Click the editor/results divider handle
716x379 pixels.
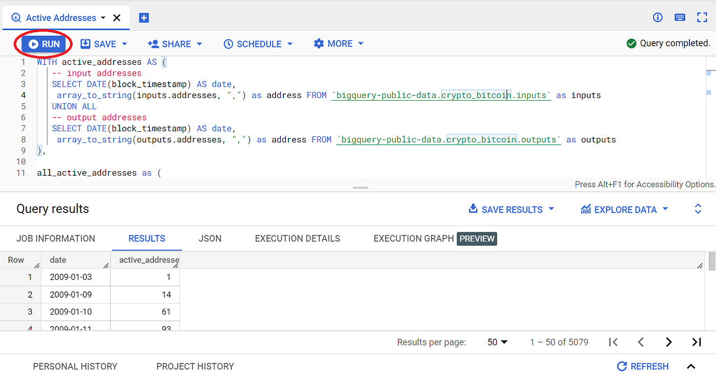pos(361,187)
